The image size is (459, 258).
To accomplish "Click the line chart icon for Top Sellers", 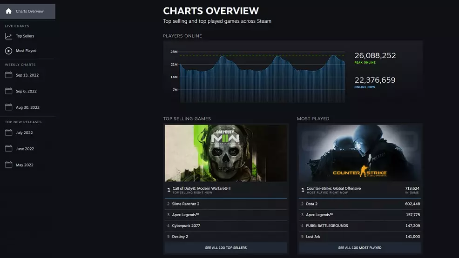I will pos(8,36).
